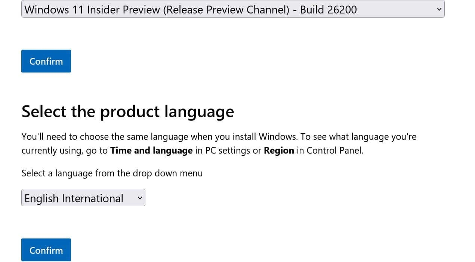Click the bold 'Region' text

279,151
